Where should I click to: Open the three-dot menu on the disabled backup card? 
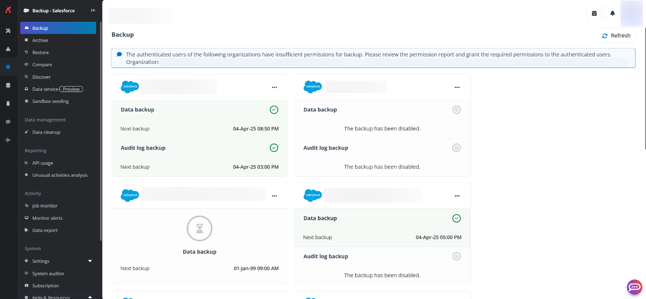tap(457, 87)
